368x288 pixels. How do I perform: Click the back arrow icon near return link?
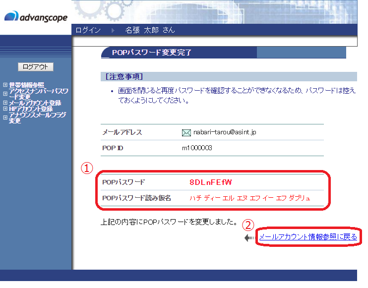pos(249,238)
